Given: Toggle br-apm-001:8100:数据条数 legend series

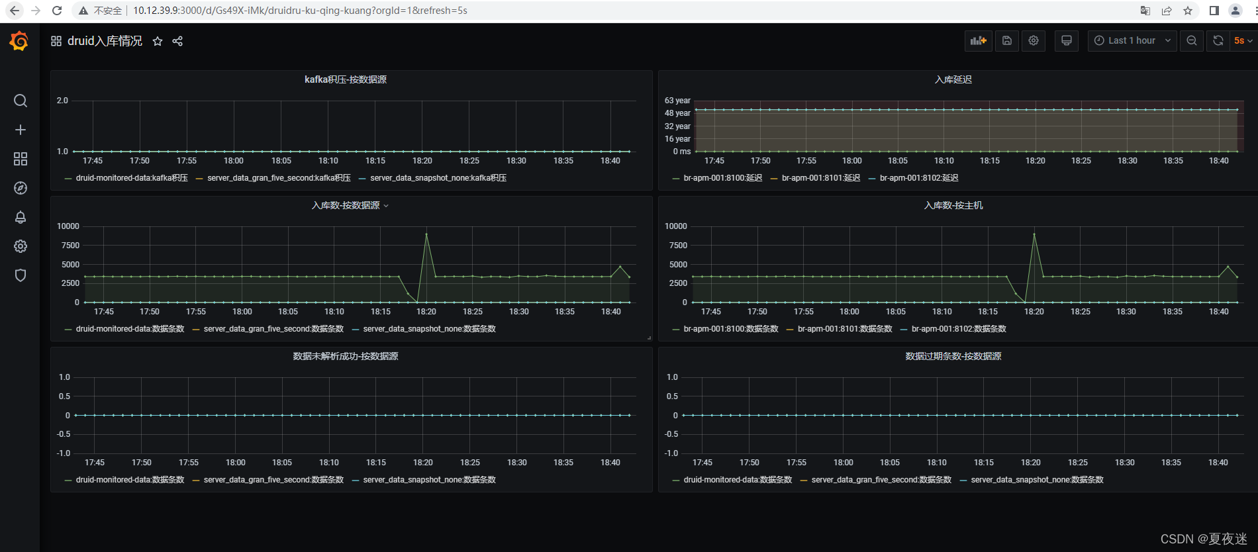Looking at the screenshot, I should [731, 329].
